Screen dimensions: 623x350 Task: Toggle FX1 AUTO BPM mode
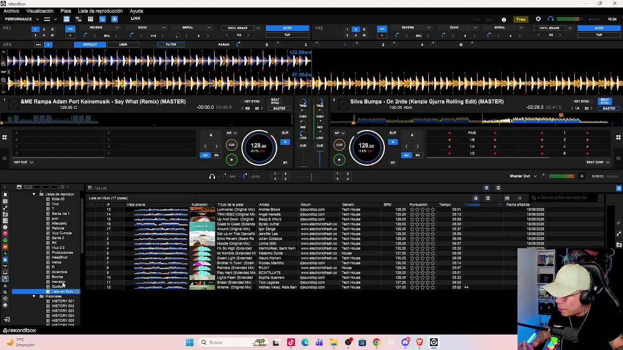pyautogui.click(x=287, y=28)
